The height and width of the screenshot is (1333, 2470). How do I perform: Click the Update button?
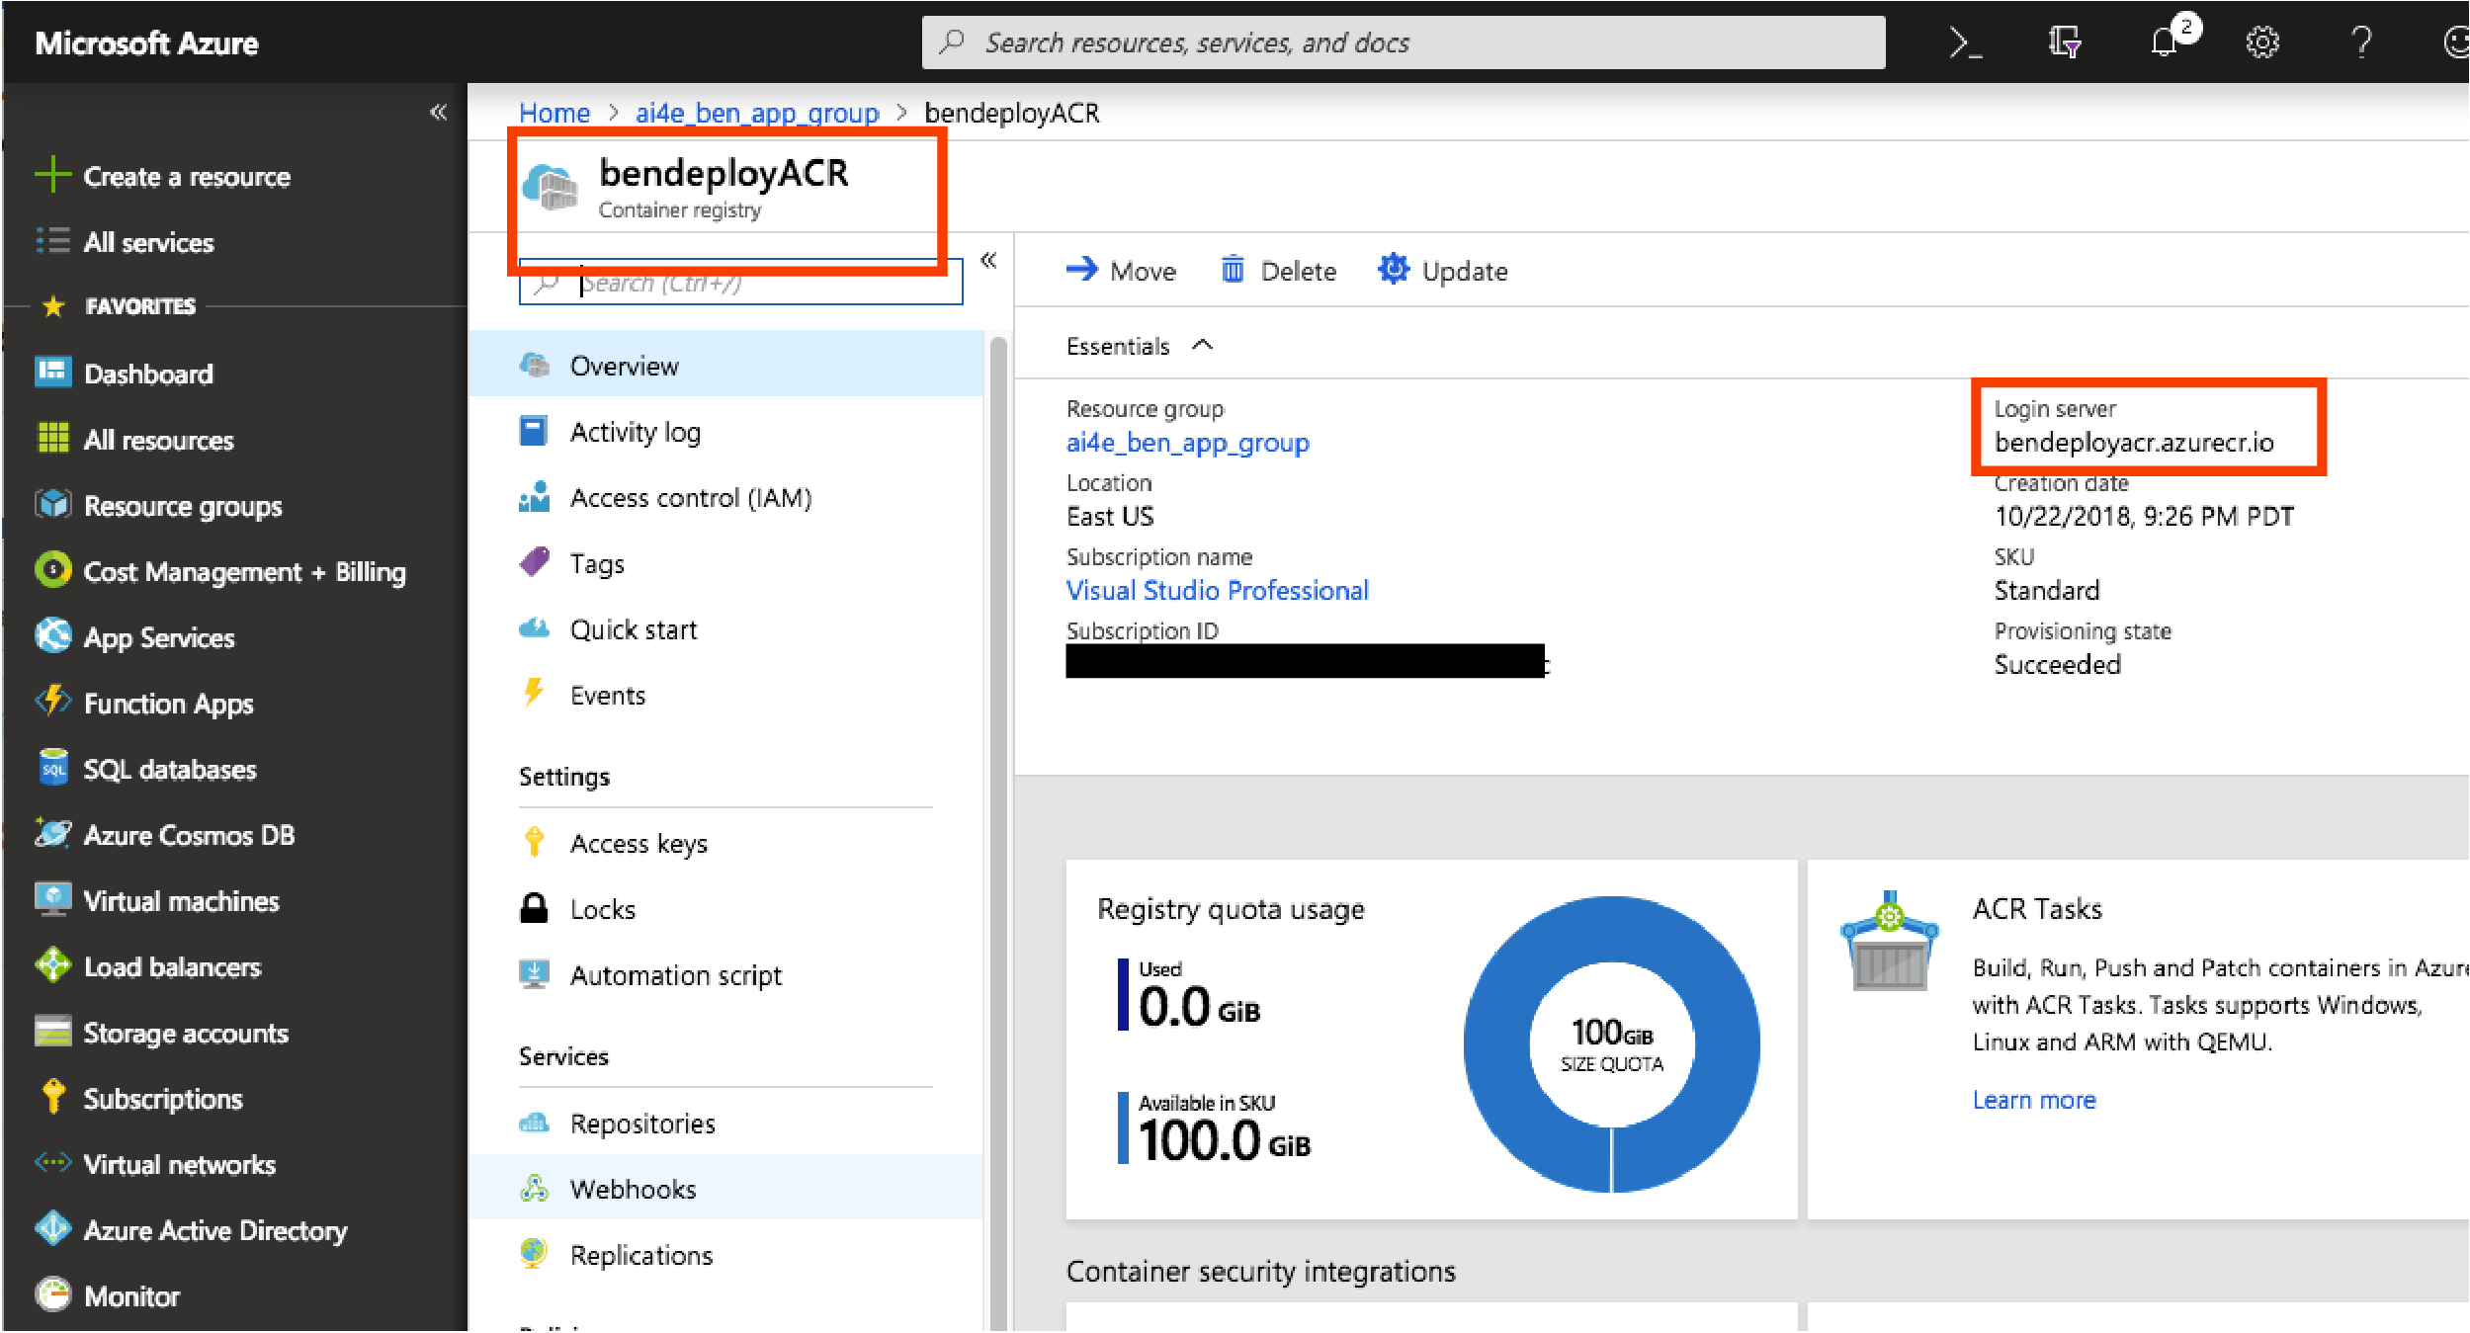(x=1443, y=270)
